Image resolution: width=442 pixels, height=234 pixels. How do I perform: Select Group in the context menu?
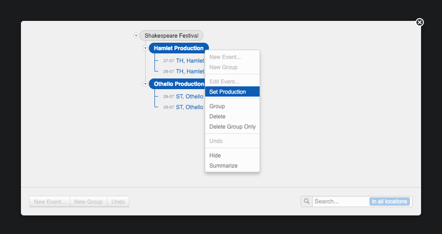point(217,106)
